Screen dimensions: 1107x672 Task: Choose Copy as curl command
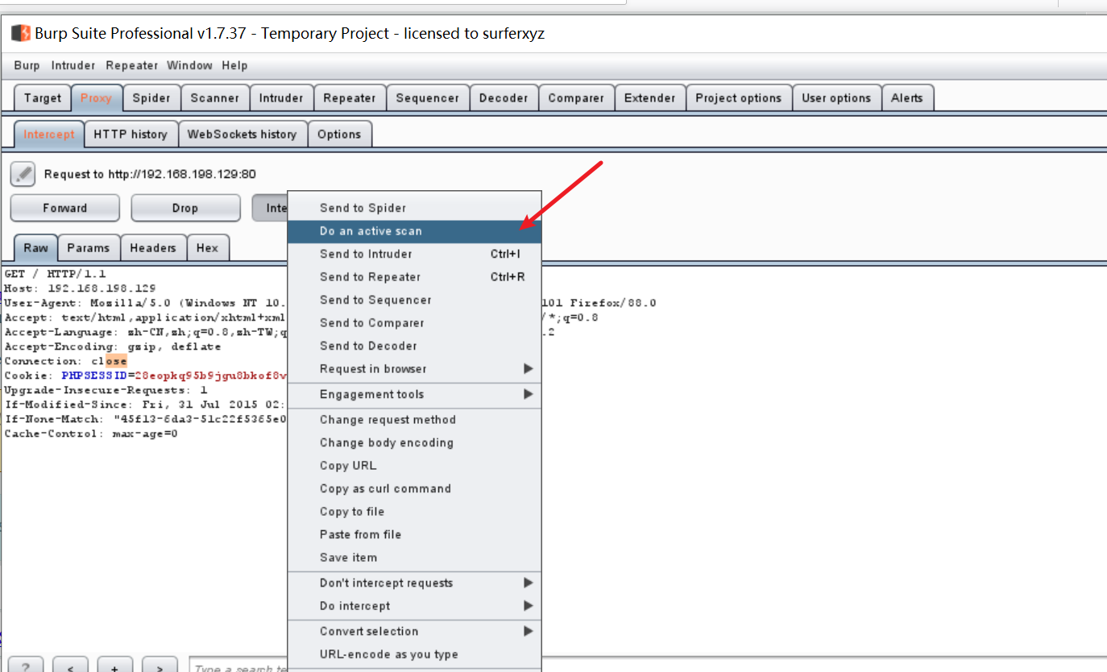point(414,489)
